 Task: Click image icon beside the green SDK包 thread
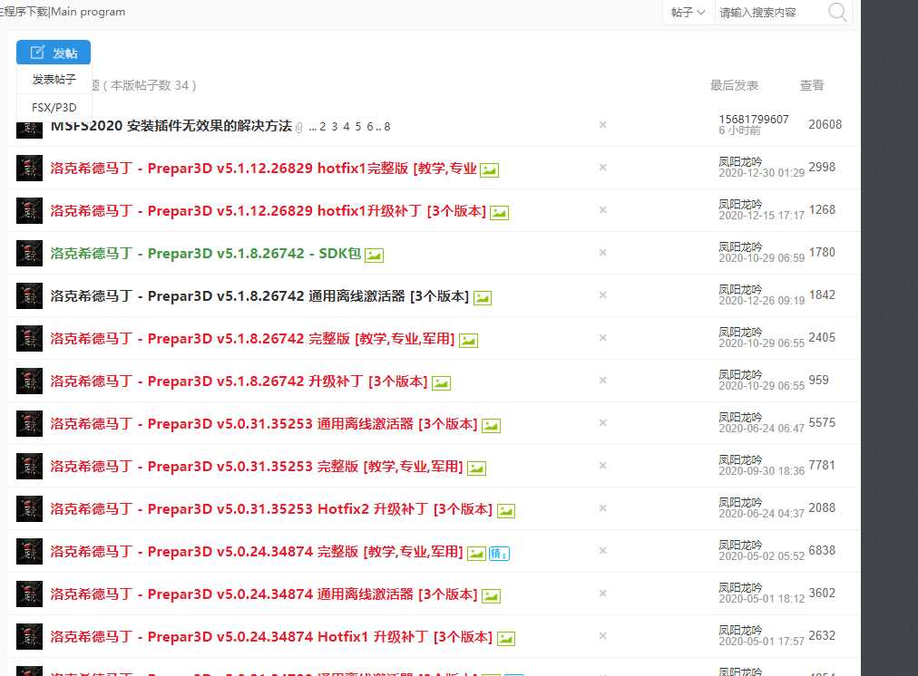point(374,256)
